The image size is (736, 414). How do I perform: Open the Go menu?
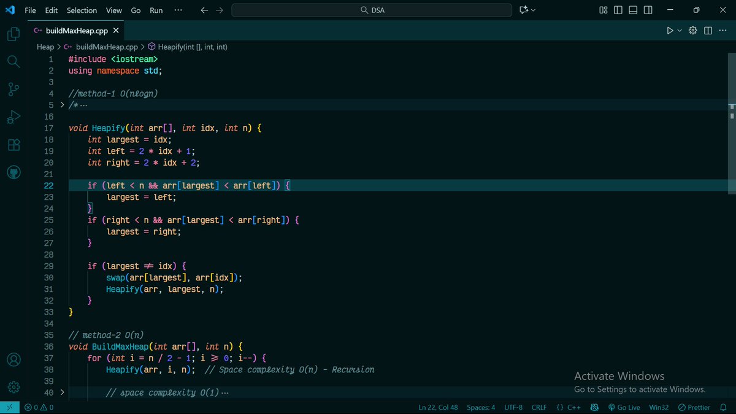[x=136, y=10]
